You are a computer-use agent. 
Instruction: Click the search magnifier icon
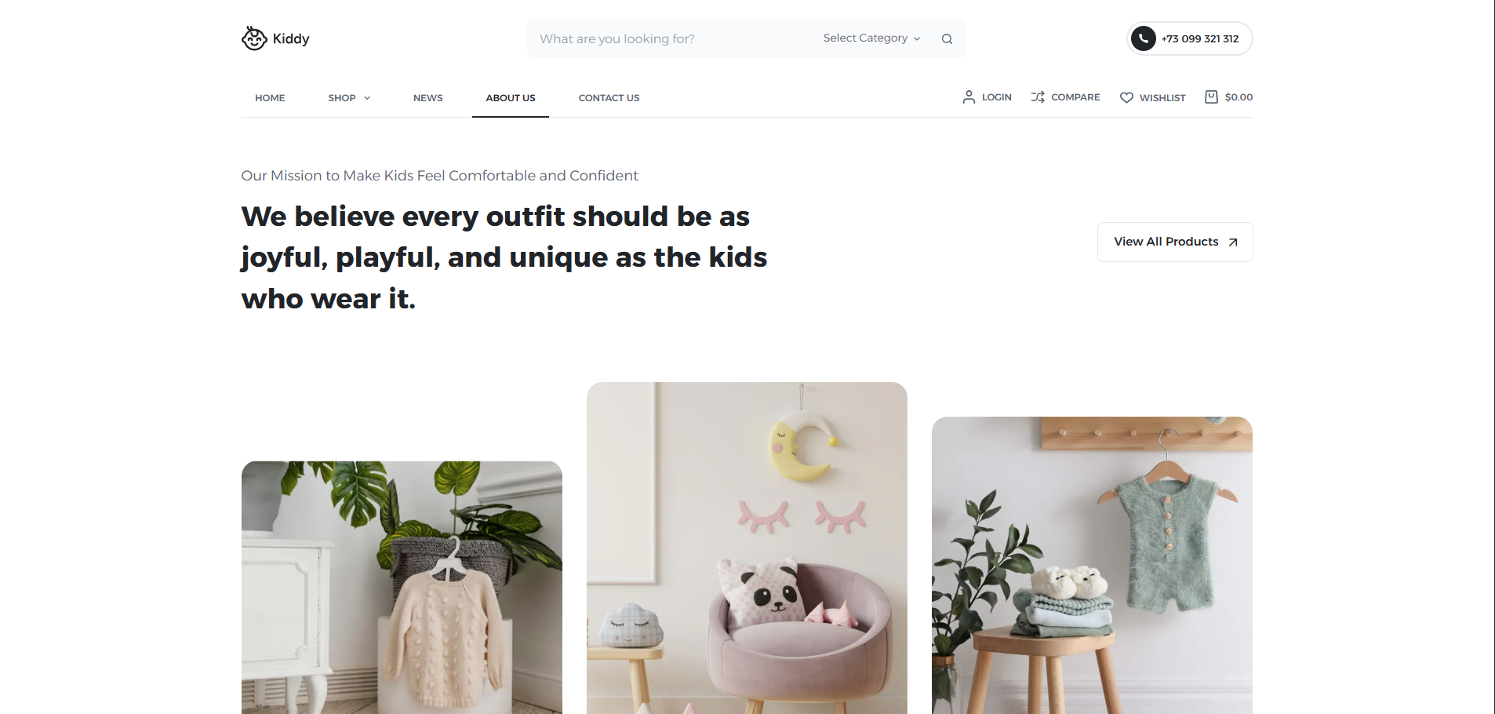tap(947, 38)
